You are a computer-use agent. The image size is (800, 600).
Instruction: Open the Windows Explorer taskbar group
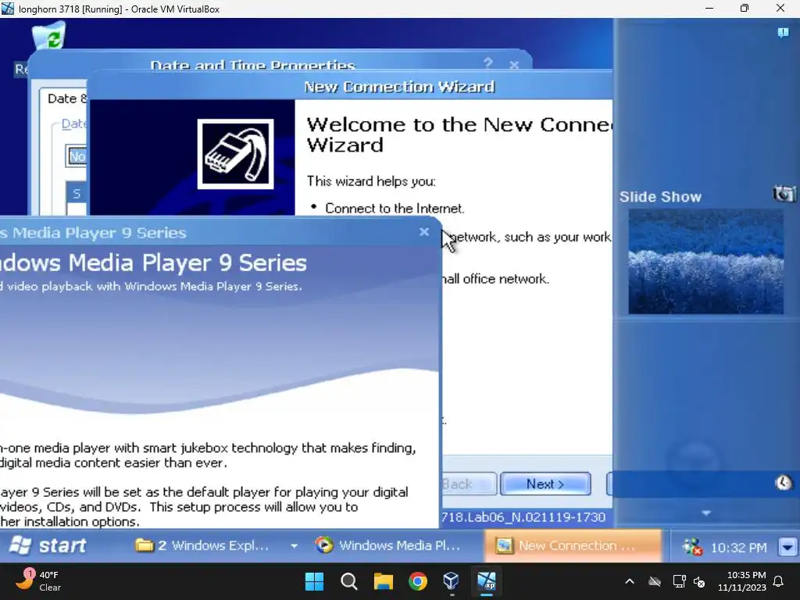click(x=202, y=545)
